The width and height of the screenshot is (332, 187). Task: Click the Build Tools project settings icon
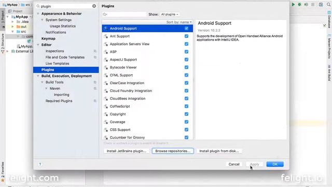tap(95, 82)
